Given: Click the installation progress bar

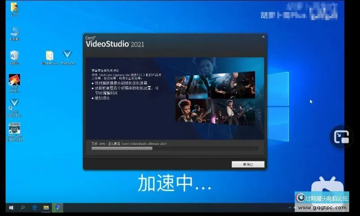Looking at the screenshot, I should pyautogui.click(x=175, y=148).
